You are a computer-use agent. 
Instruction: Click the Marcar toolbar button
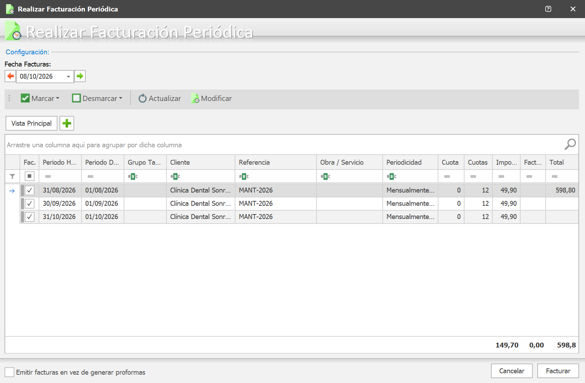[40, 99]
